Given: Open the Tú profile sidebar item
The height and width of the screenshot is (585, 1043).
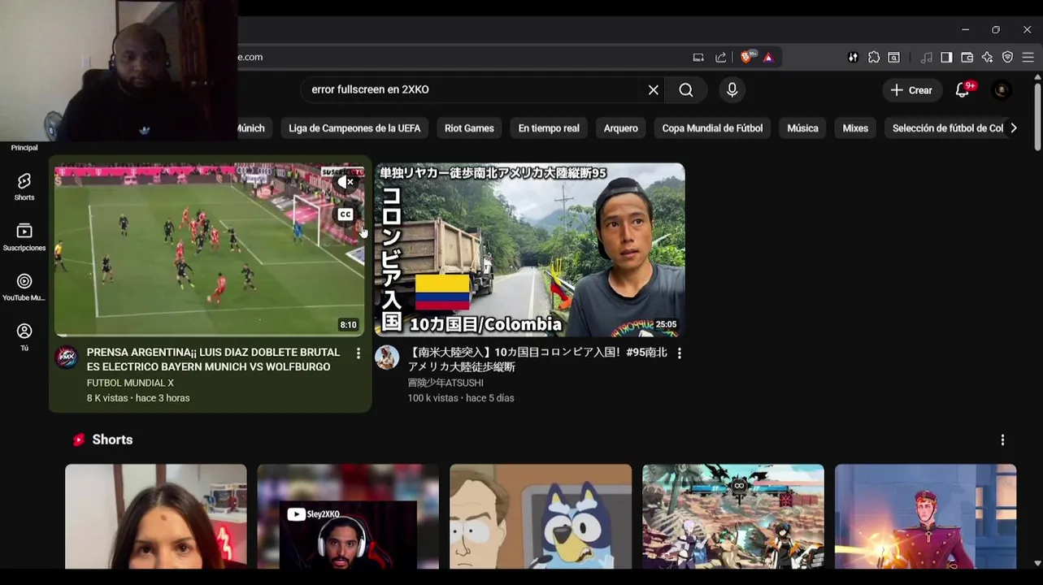Looking at the screenshot, I should [x=24, y=337].
